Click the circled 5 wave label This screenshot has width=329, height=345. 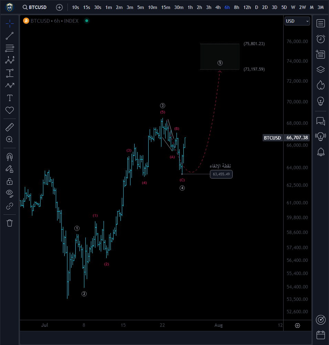220,63
